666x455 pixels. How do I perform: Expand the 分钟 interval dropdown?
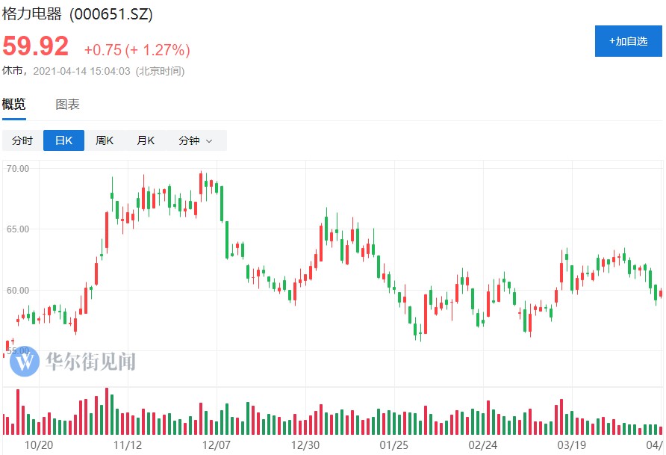click(x=194, y=140)
